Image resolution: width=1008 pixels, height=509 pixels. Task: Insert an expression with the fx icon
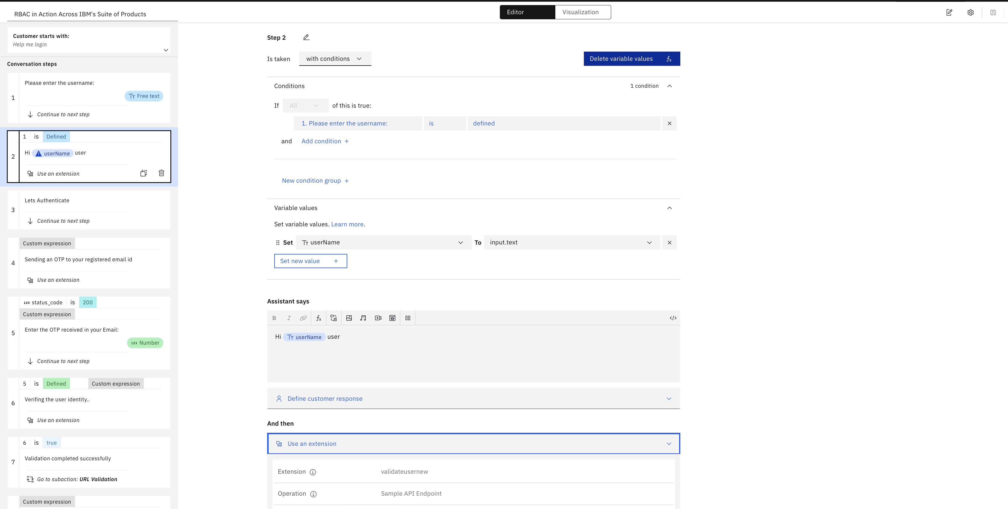[x=318, y=318]
